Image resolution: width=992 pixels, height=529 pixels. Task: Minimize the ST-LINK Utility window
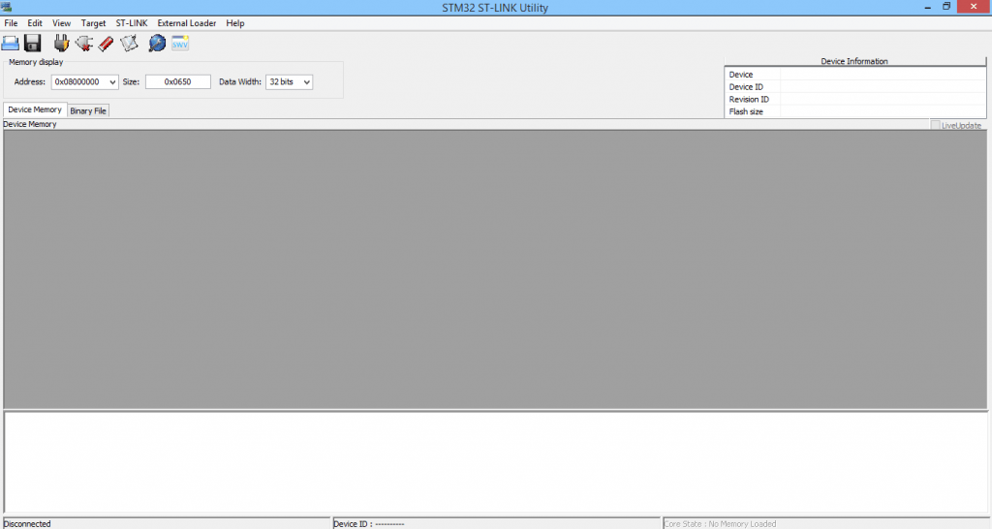927,7
